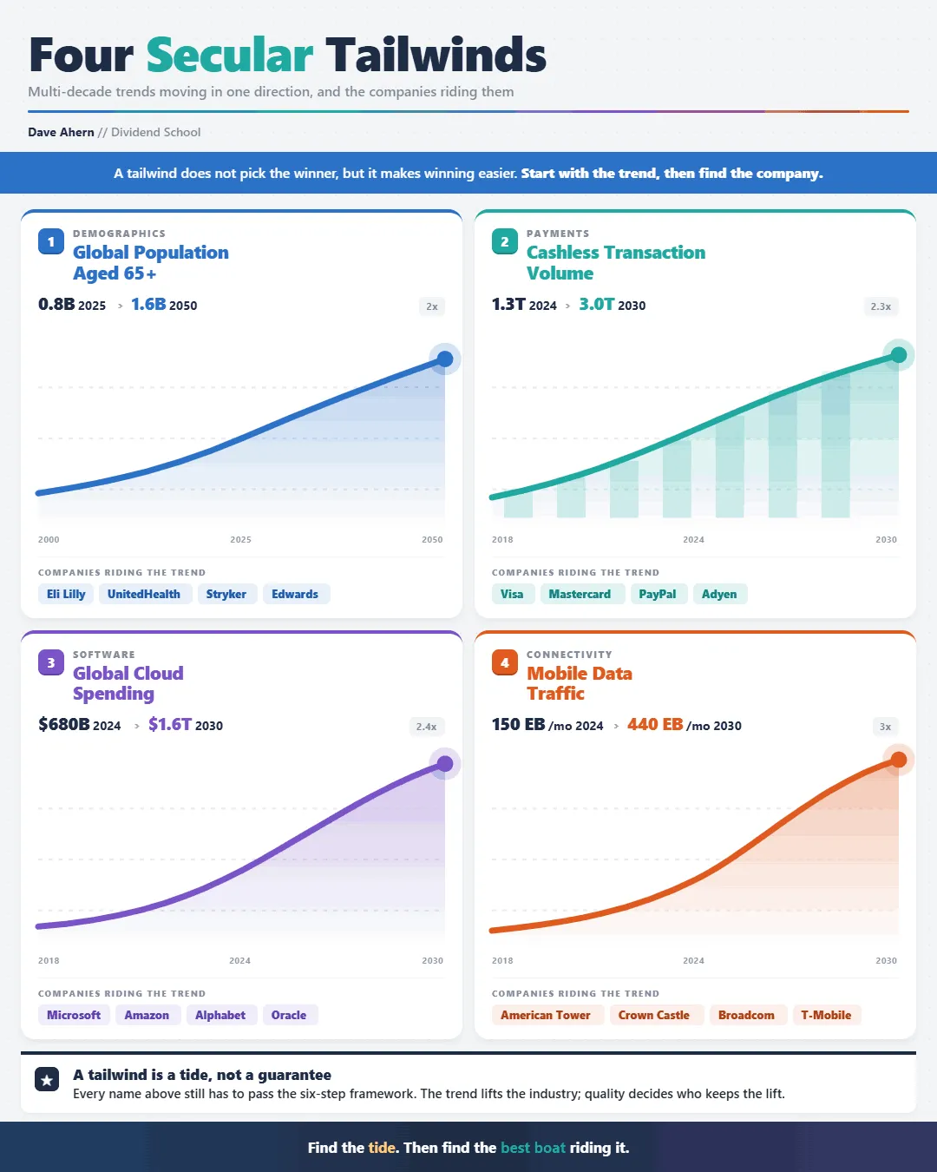Click the 2x multiplier badge
This screenshot has width=937, height=1172.
tap(432, 306)
